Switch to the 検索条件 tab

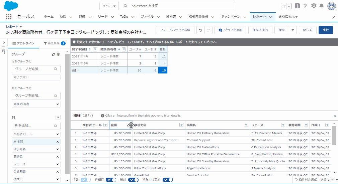54,43
